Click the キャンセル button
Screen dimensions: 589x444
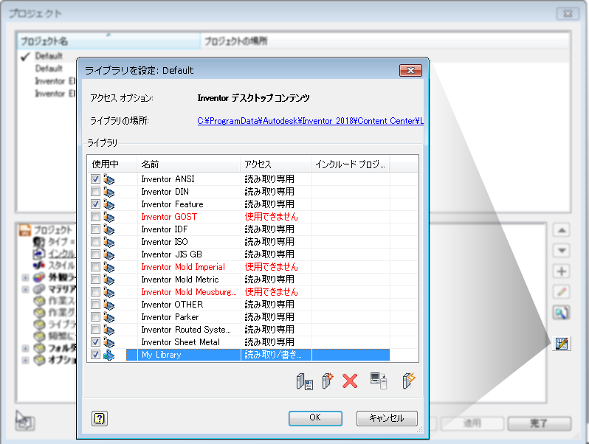[387, 418]
